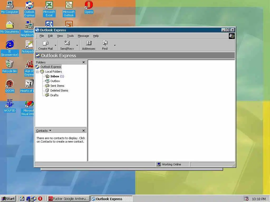The image size is (270, 202).
Task: Open the toolbar overflow arrow after Find
Action: click(115, 45)
